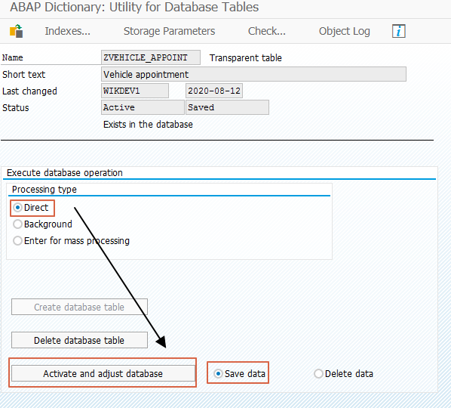This screenshot has width=451, height=408.
Task: Select the Direct processing type radio
Action: (17, 208)
